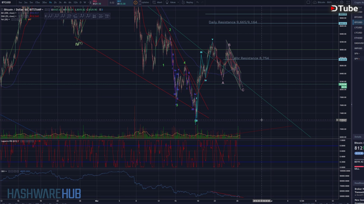
Task: Click first wave pattern tool in floating toolbar
Action: 50,16
